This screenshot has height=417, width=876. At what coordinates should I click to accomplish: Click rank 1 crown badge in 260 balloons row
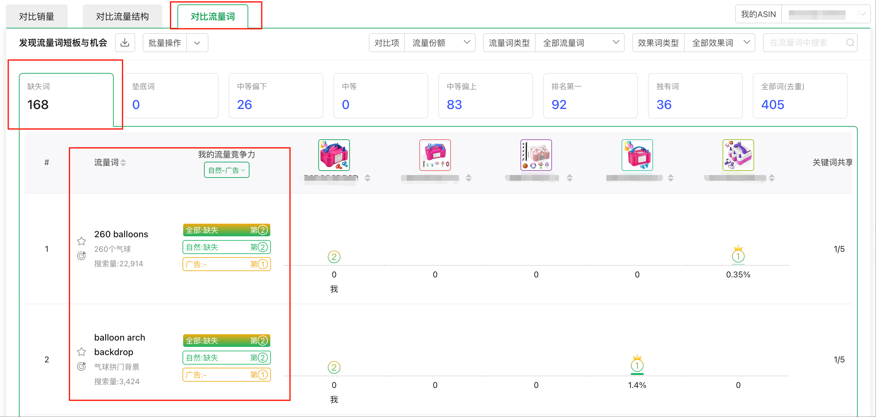click(738, 254)
